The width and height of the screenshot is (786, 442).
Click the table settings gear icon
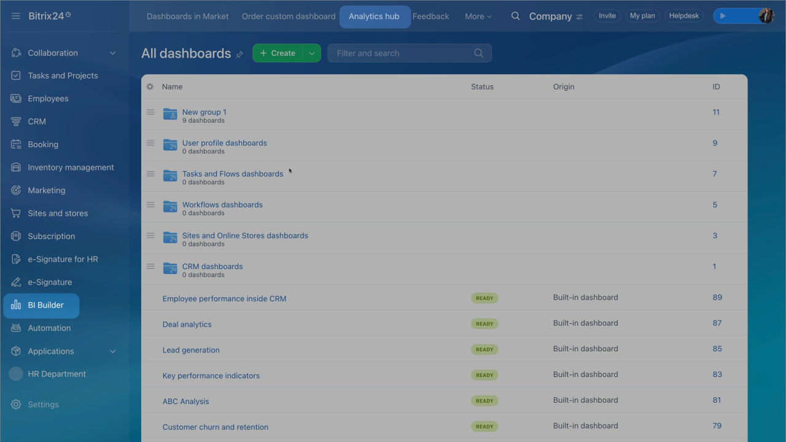[x=150, y=86]
